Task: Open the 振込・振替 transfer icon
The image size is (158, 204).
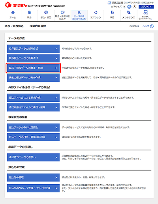Action: pos(46,13)
